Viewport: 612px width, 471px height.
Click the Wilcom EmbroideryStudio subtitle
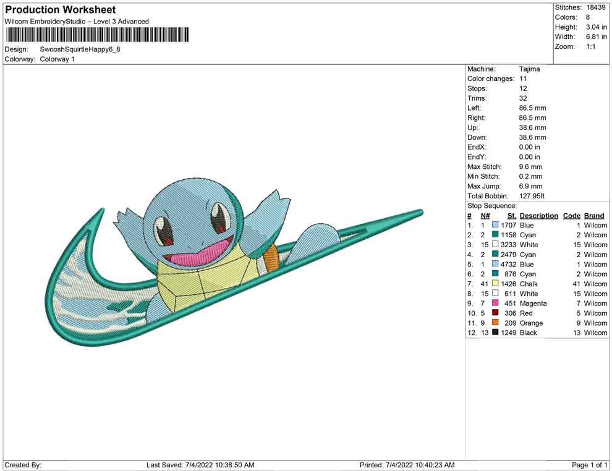[77, 22]
